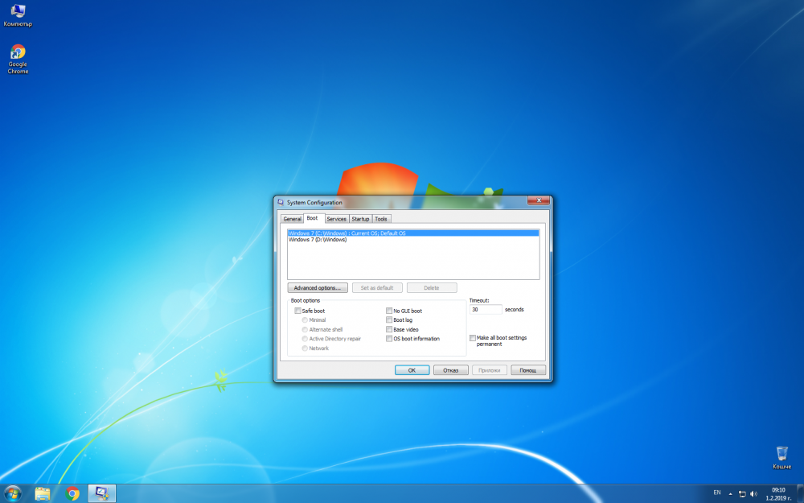This screenshot has width=804, height=503.
Task: Open the Startup tab
Action: click(360, 219)
